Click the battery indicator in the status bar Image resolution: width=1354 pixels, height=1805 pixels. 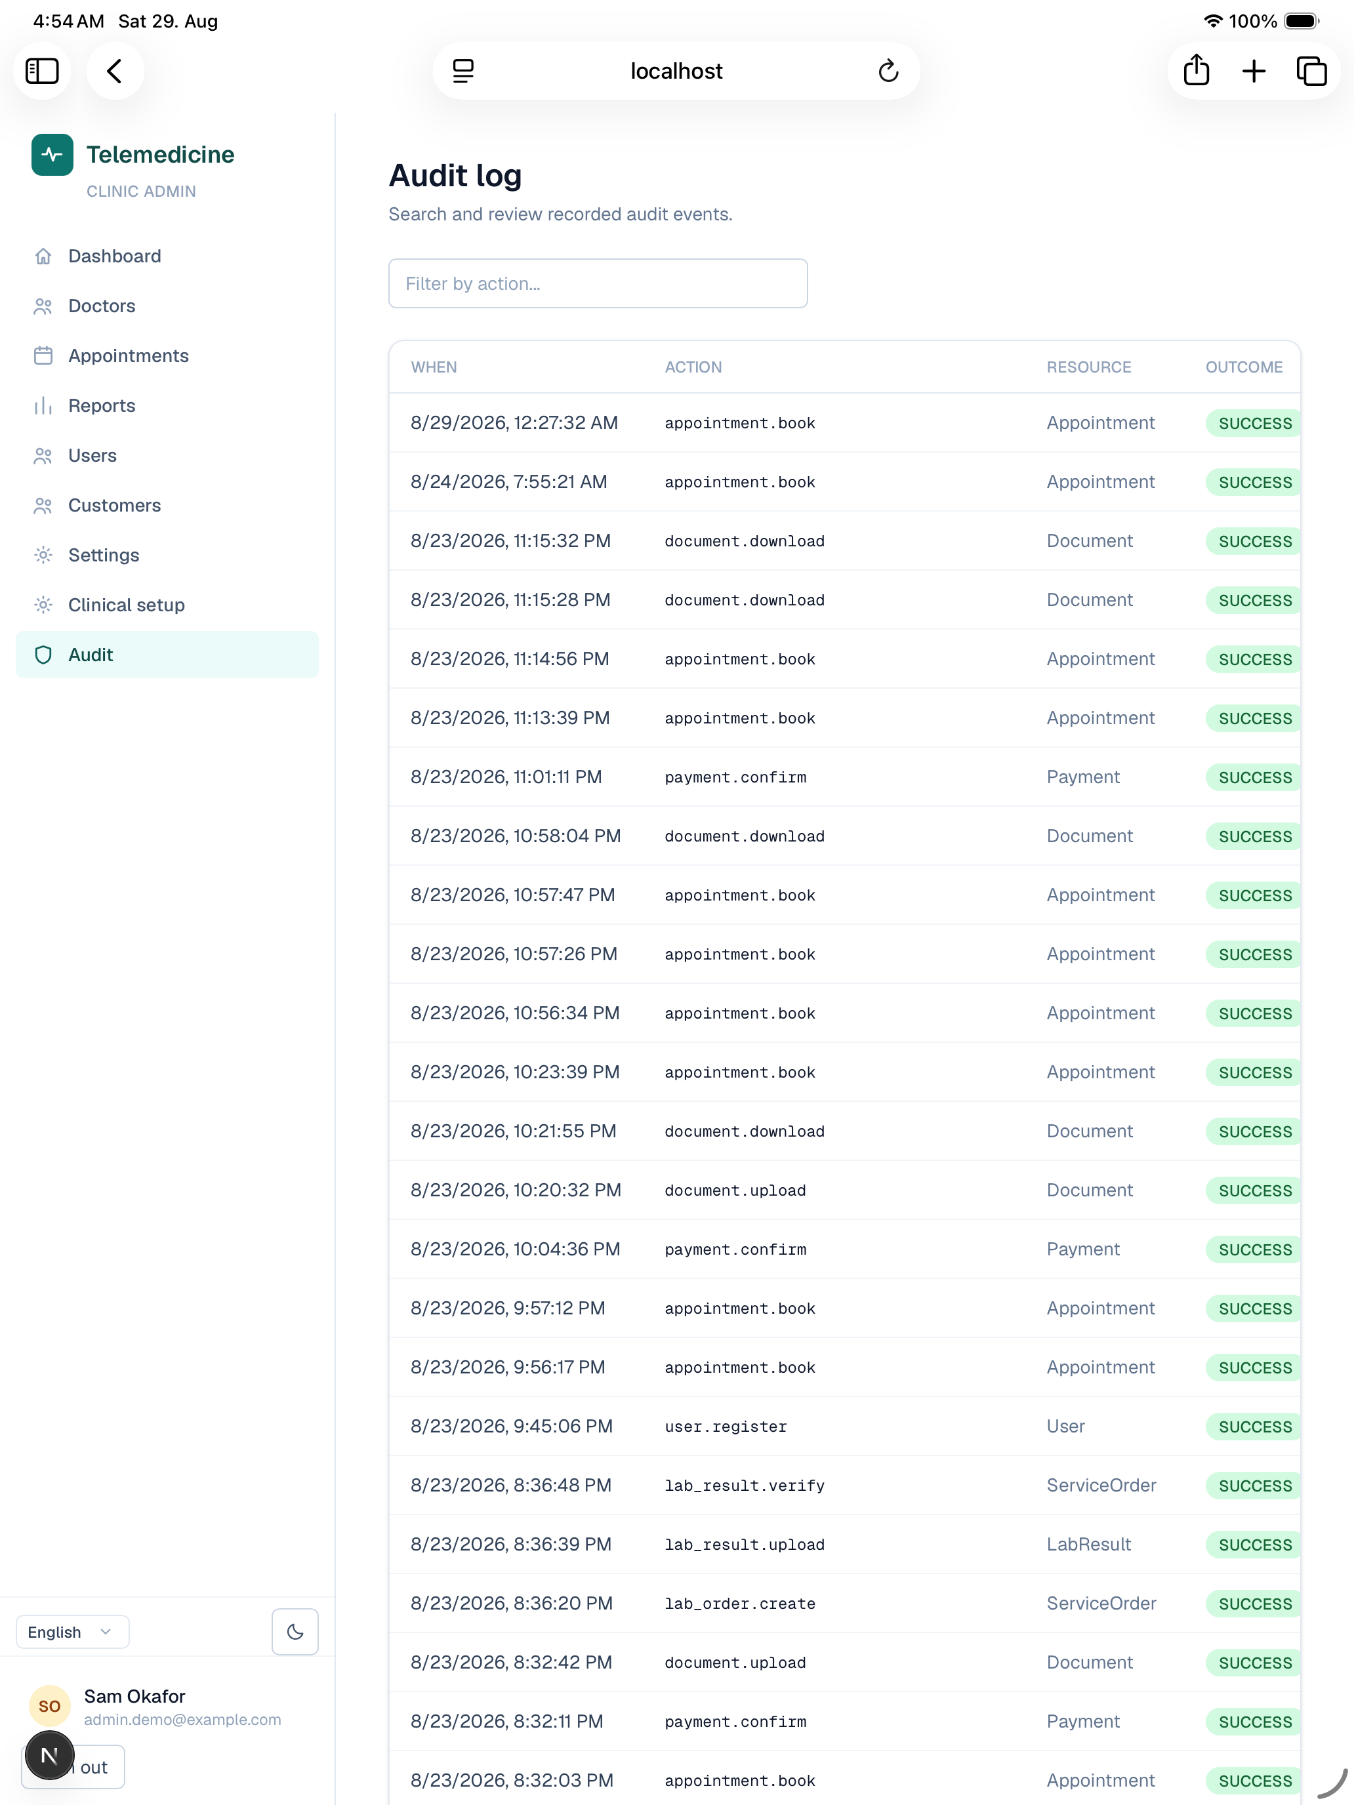point(1301,21)
